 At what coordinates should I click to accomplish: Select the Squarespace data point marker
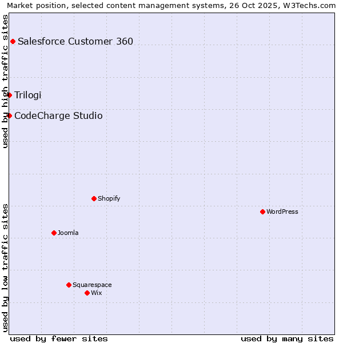click(69, 285)
